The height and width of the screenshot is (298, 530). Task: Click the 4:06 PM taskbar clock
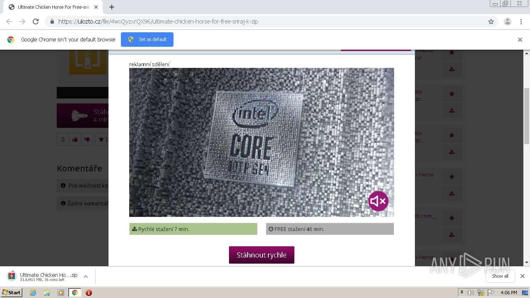pos(508,293)
